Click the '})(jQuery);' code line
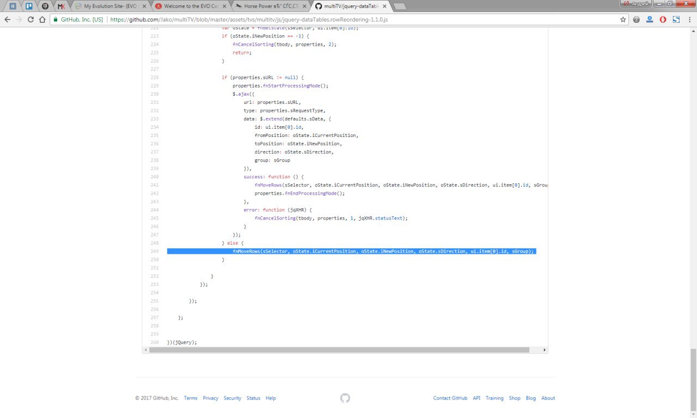Screen dimensions: 697x418 coord(182,342)
